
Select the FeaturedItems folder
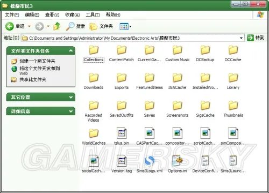point(150,81)
